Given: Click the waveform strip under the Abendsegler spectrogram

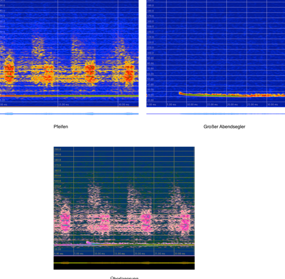Looking at the screenshot, I should click(x=216, y=114).
